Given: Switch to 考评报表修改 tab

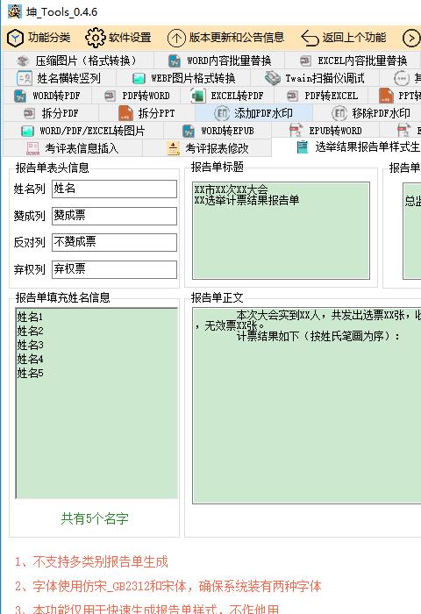Looking at the screenshot, I should pos(207,148).
